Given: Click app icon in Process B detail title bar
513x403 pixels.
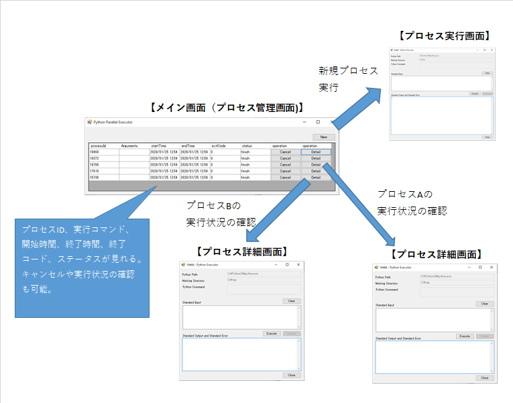Looking at the screenshot, I should (x=183, y=265).
